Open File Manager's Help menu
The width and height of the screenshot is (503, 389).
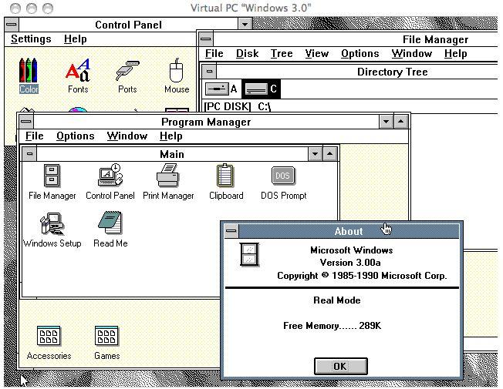[x=455, y=53]
